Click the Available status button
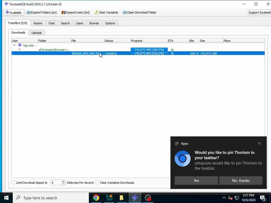The image size is (271, 203). pos(14,12)
